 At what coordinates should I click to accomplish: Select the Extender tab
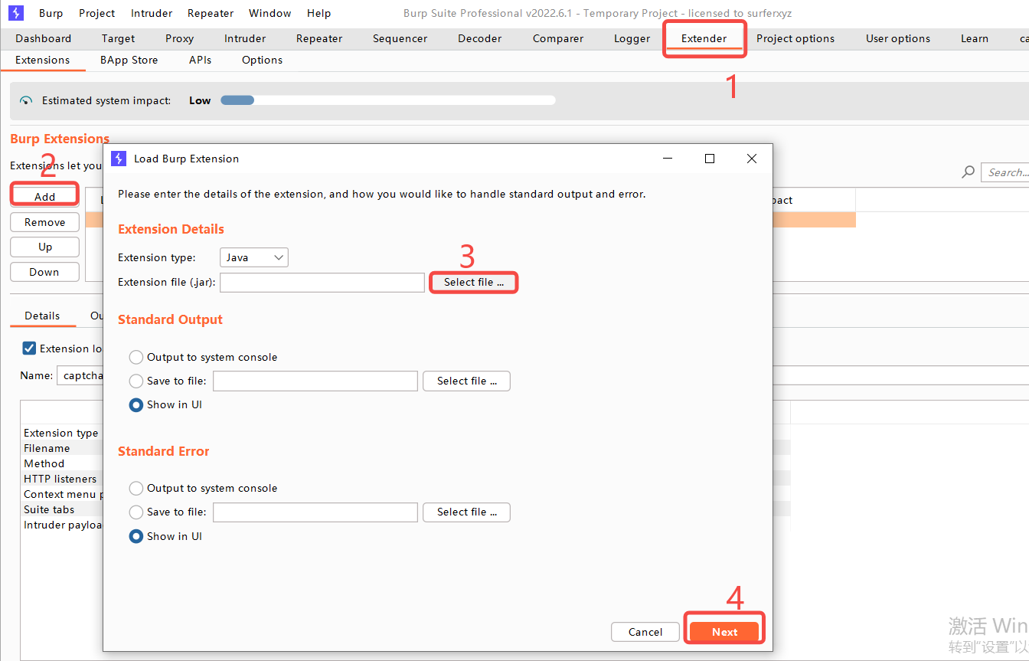click(x=704, y=38)
